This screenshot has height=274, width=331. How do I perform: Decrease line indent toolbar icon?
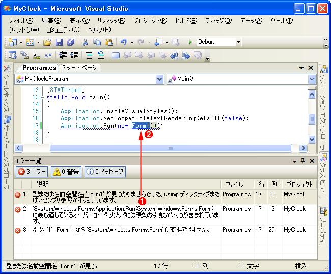point(63,55)
